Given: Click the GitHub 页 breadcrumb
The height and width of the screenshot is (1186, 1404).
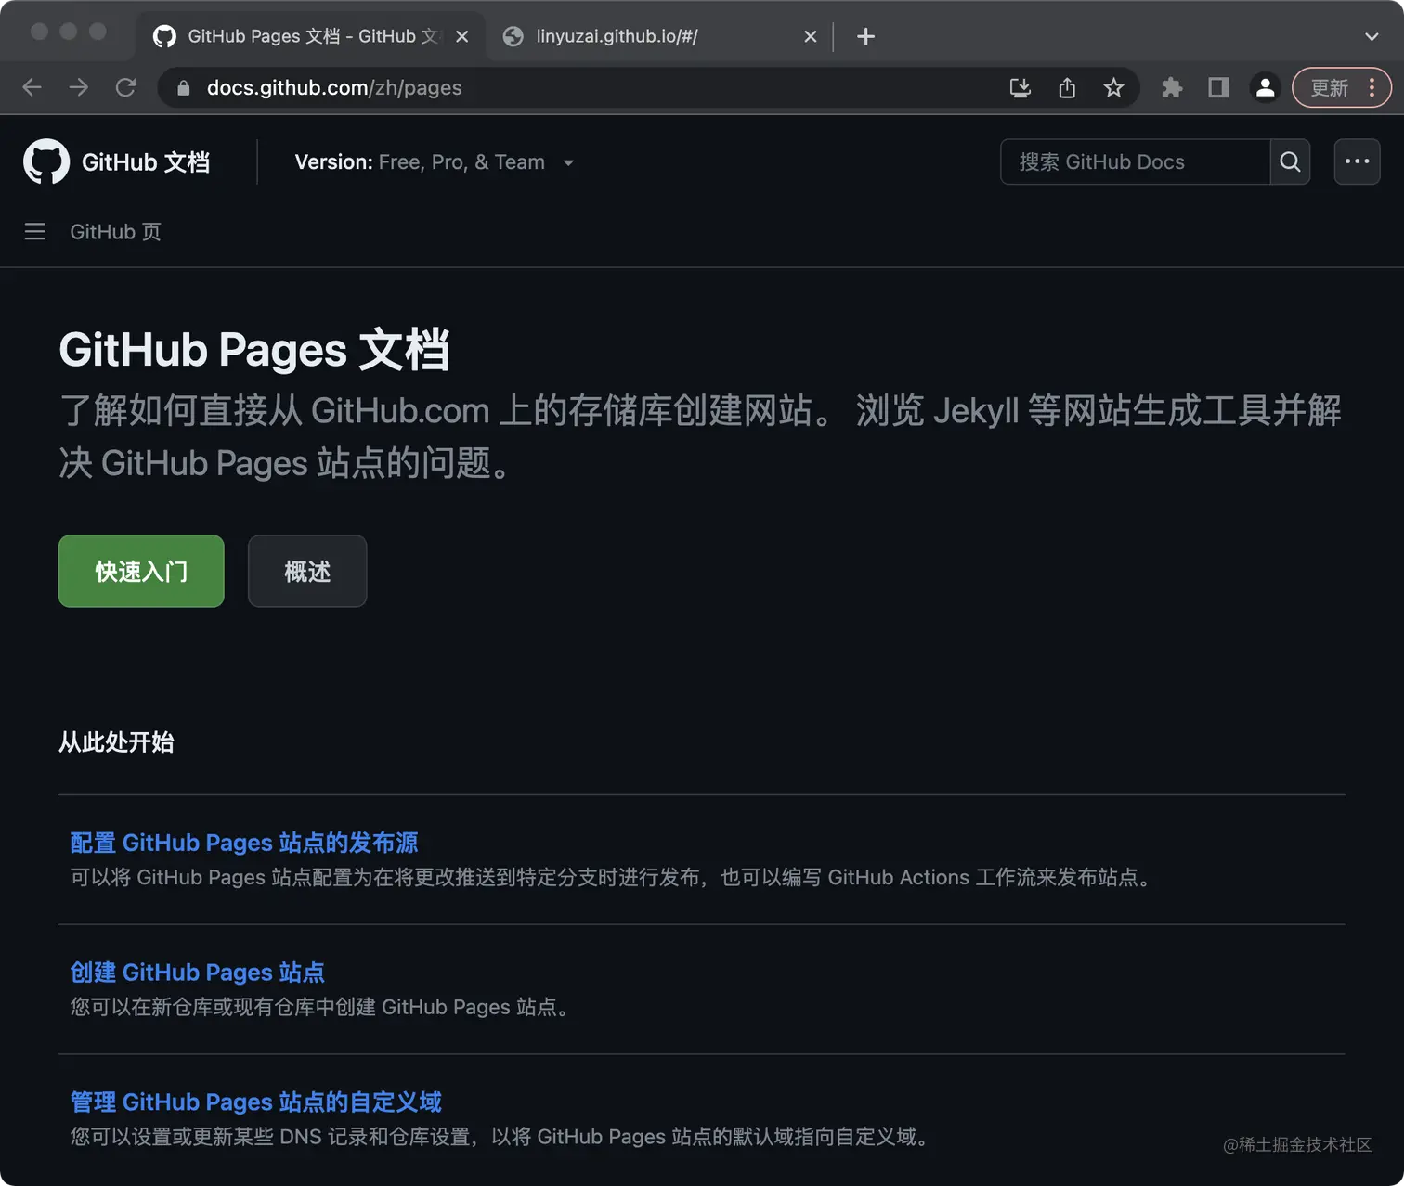Looking at the screenshot, I should (x=116, y=232).
